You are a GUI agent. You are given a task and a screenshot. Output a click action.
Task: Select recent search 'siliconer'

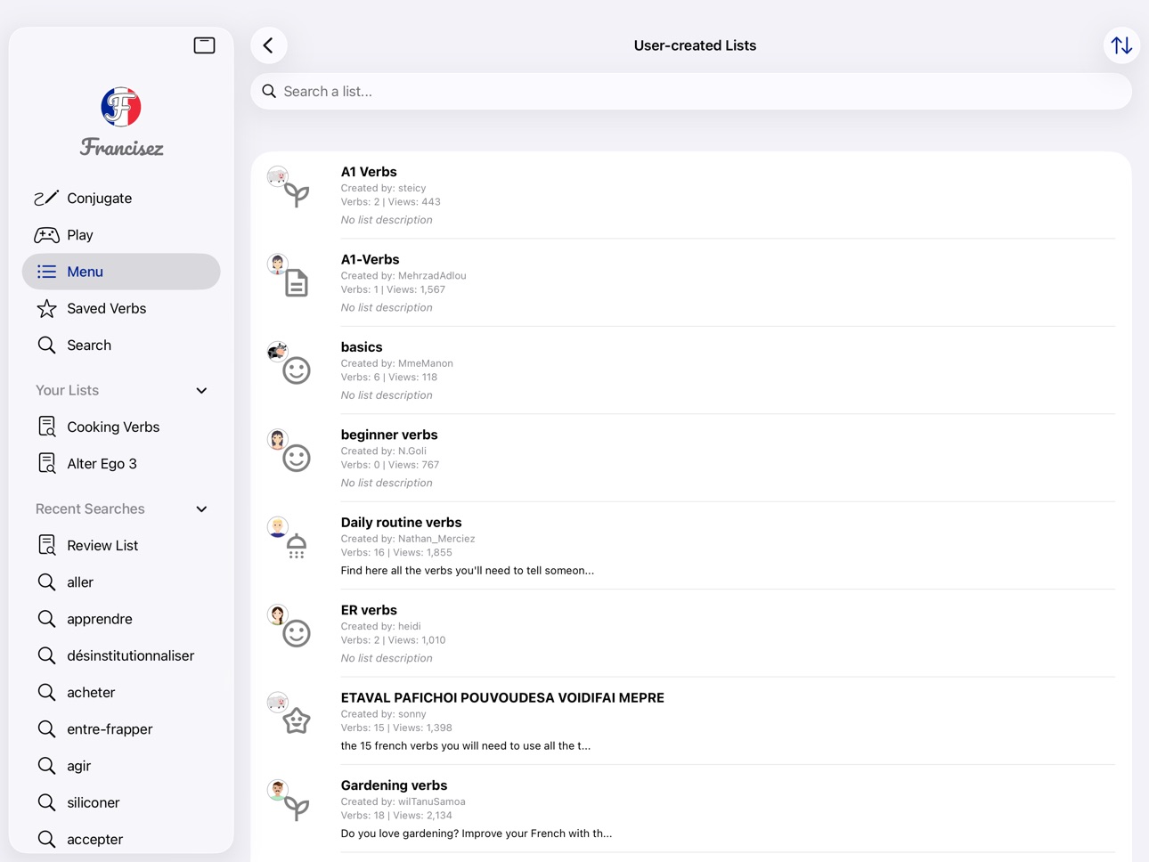point(121,802)
